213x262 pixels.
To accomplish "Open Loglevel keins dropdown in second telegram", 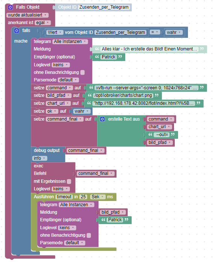I will 67,228.
